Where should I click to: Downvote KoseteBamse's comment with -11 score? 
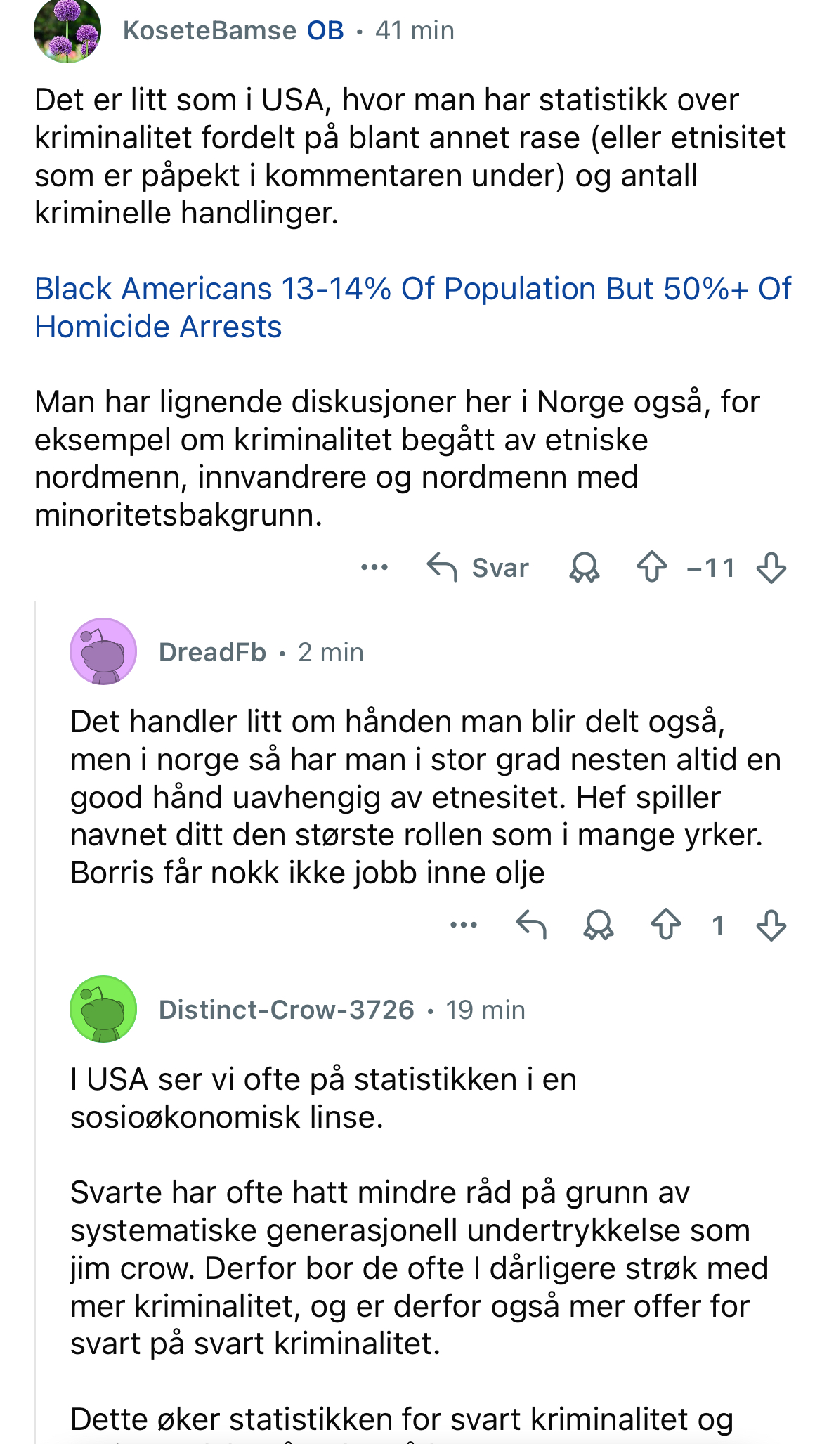(771, 568)
